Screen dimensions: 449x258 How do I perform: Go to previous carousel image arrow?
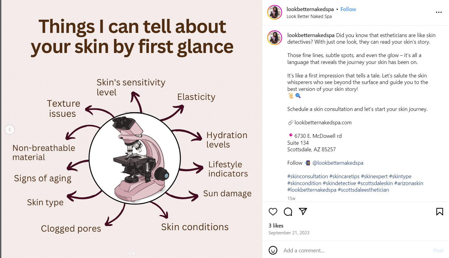[10, 129]
